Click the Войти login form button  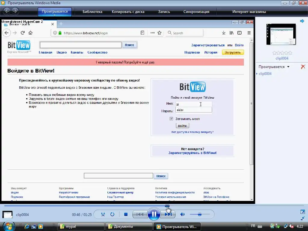[182, 126]
